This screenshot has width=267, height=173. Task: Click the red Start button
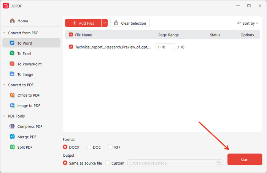coord(245,159)
